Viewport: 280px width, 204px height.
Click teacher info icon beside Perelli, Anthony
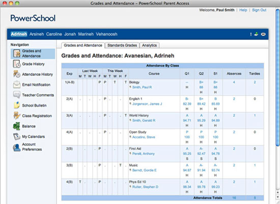point(130,154)
